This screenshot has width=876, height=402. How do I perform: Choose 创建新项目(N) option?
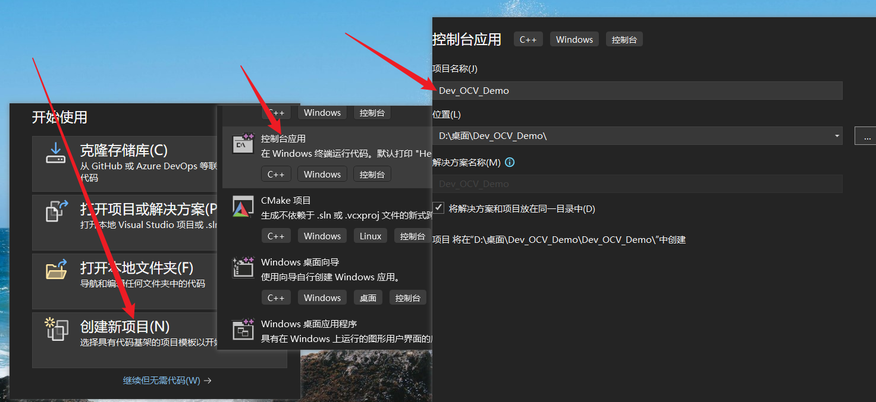159,340
